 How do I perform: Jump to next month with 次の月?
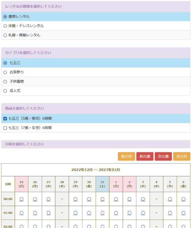182,156
